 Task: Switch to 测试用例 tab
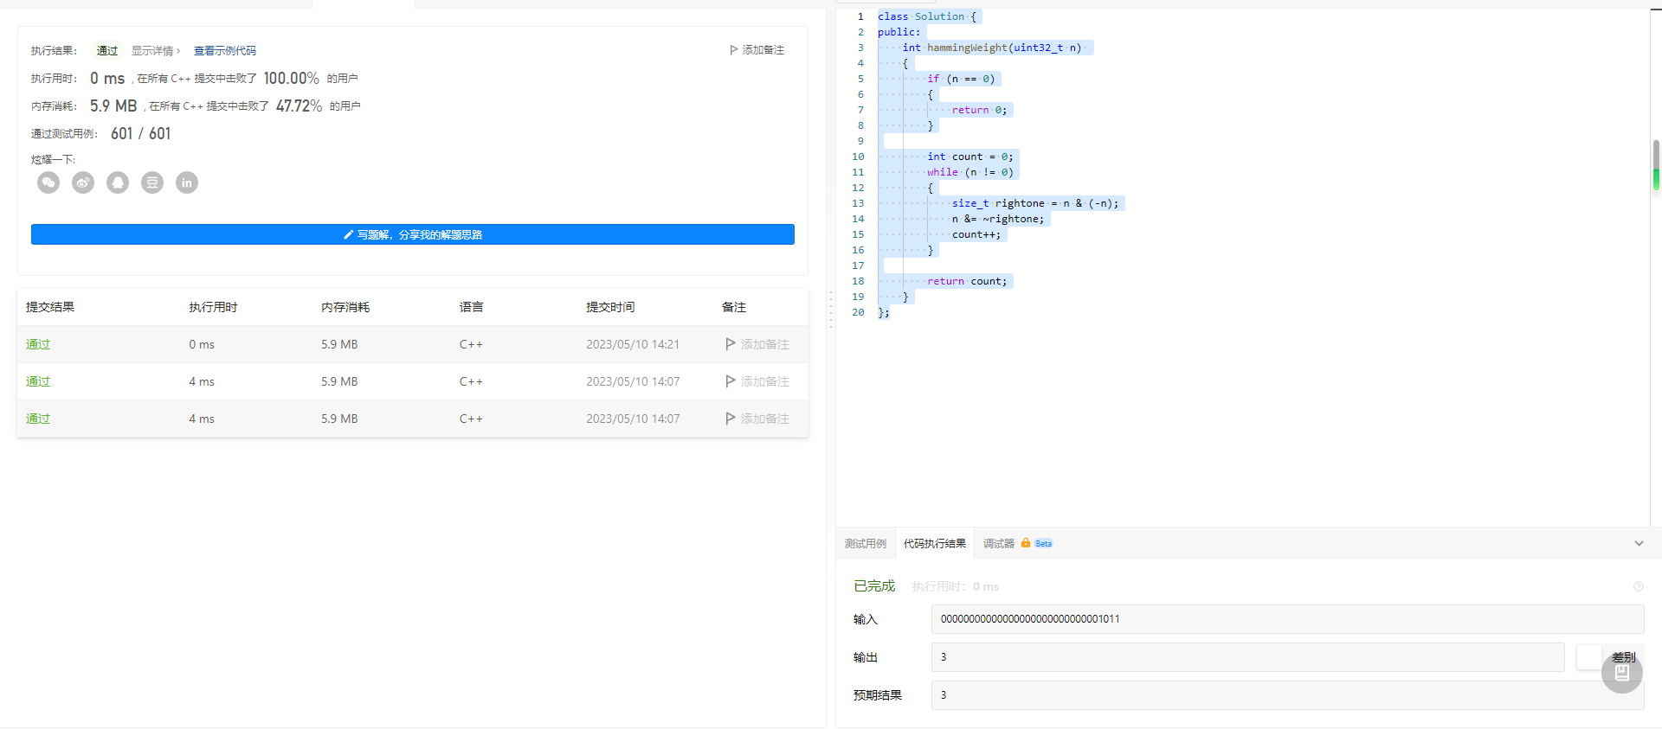[x=866, y=544]
